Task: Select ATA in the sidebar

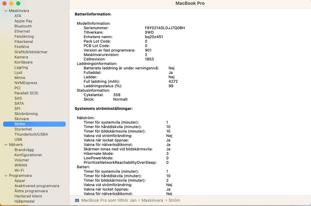Action: point(17,16)
